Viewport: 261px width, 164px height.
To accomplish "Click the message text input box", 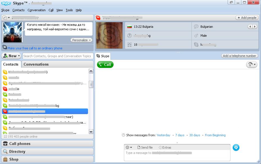I will 177,156.
